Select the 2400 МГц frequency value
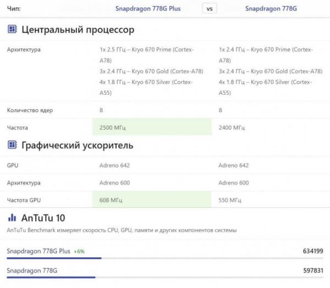Viewport: 330px width, 288px height. (232, 128)
